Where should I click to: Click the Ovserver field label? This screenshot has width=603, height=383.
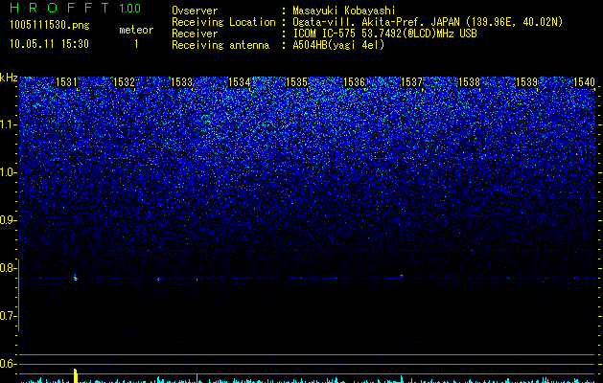coord(195,11)
